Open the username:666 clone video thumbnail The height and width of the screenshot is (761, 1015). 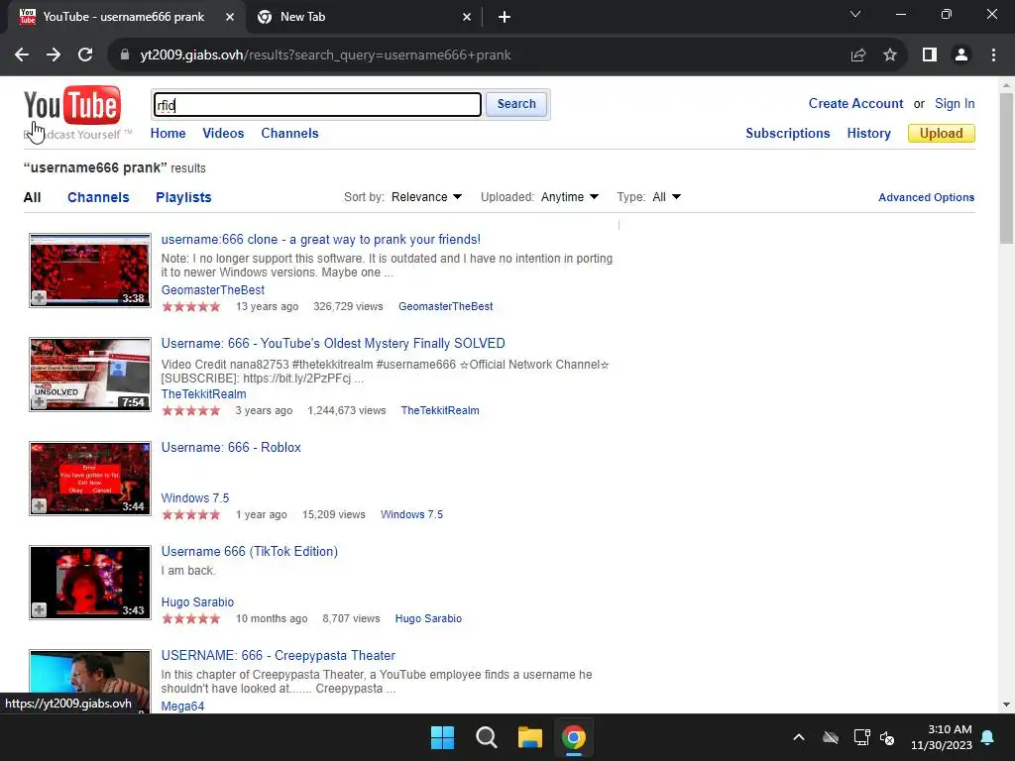[90, 270]
